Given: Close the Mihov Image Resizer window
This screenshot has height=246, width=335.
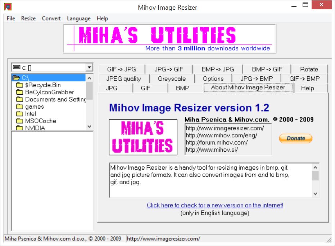Looking at the screenshot, I should [322, 5].
